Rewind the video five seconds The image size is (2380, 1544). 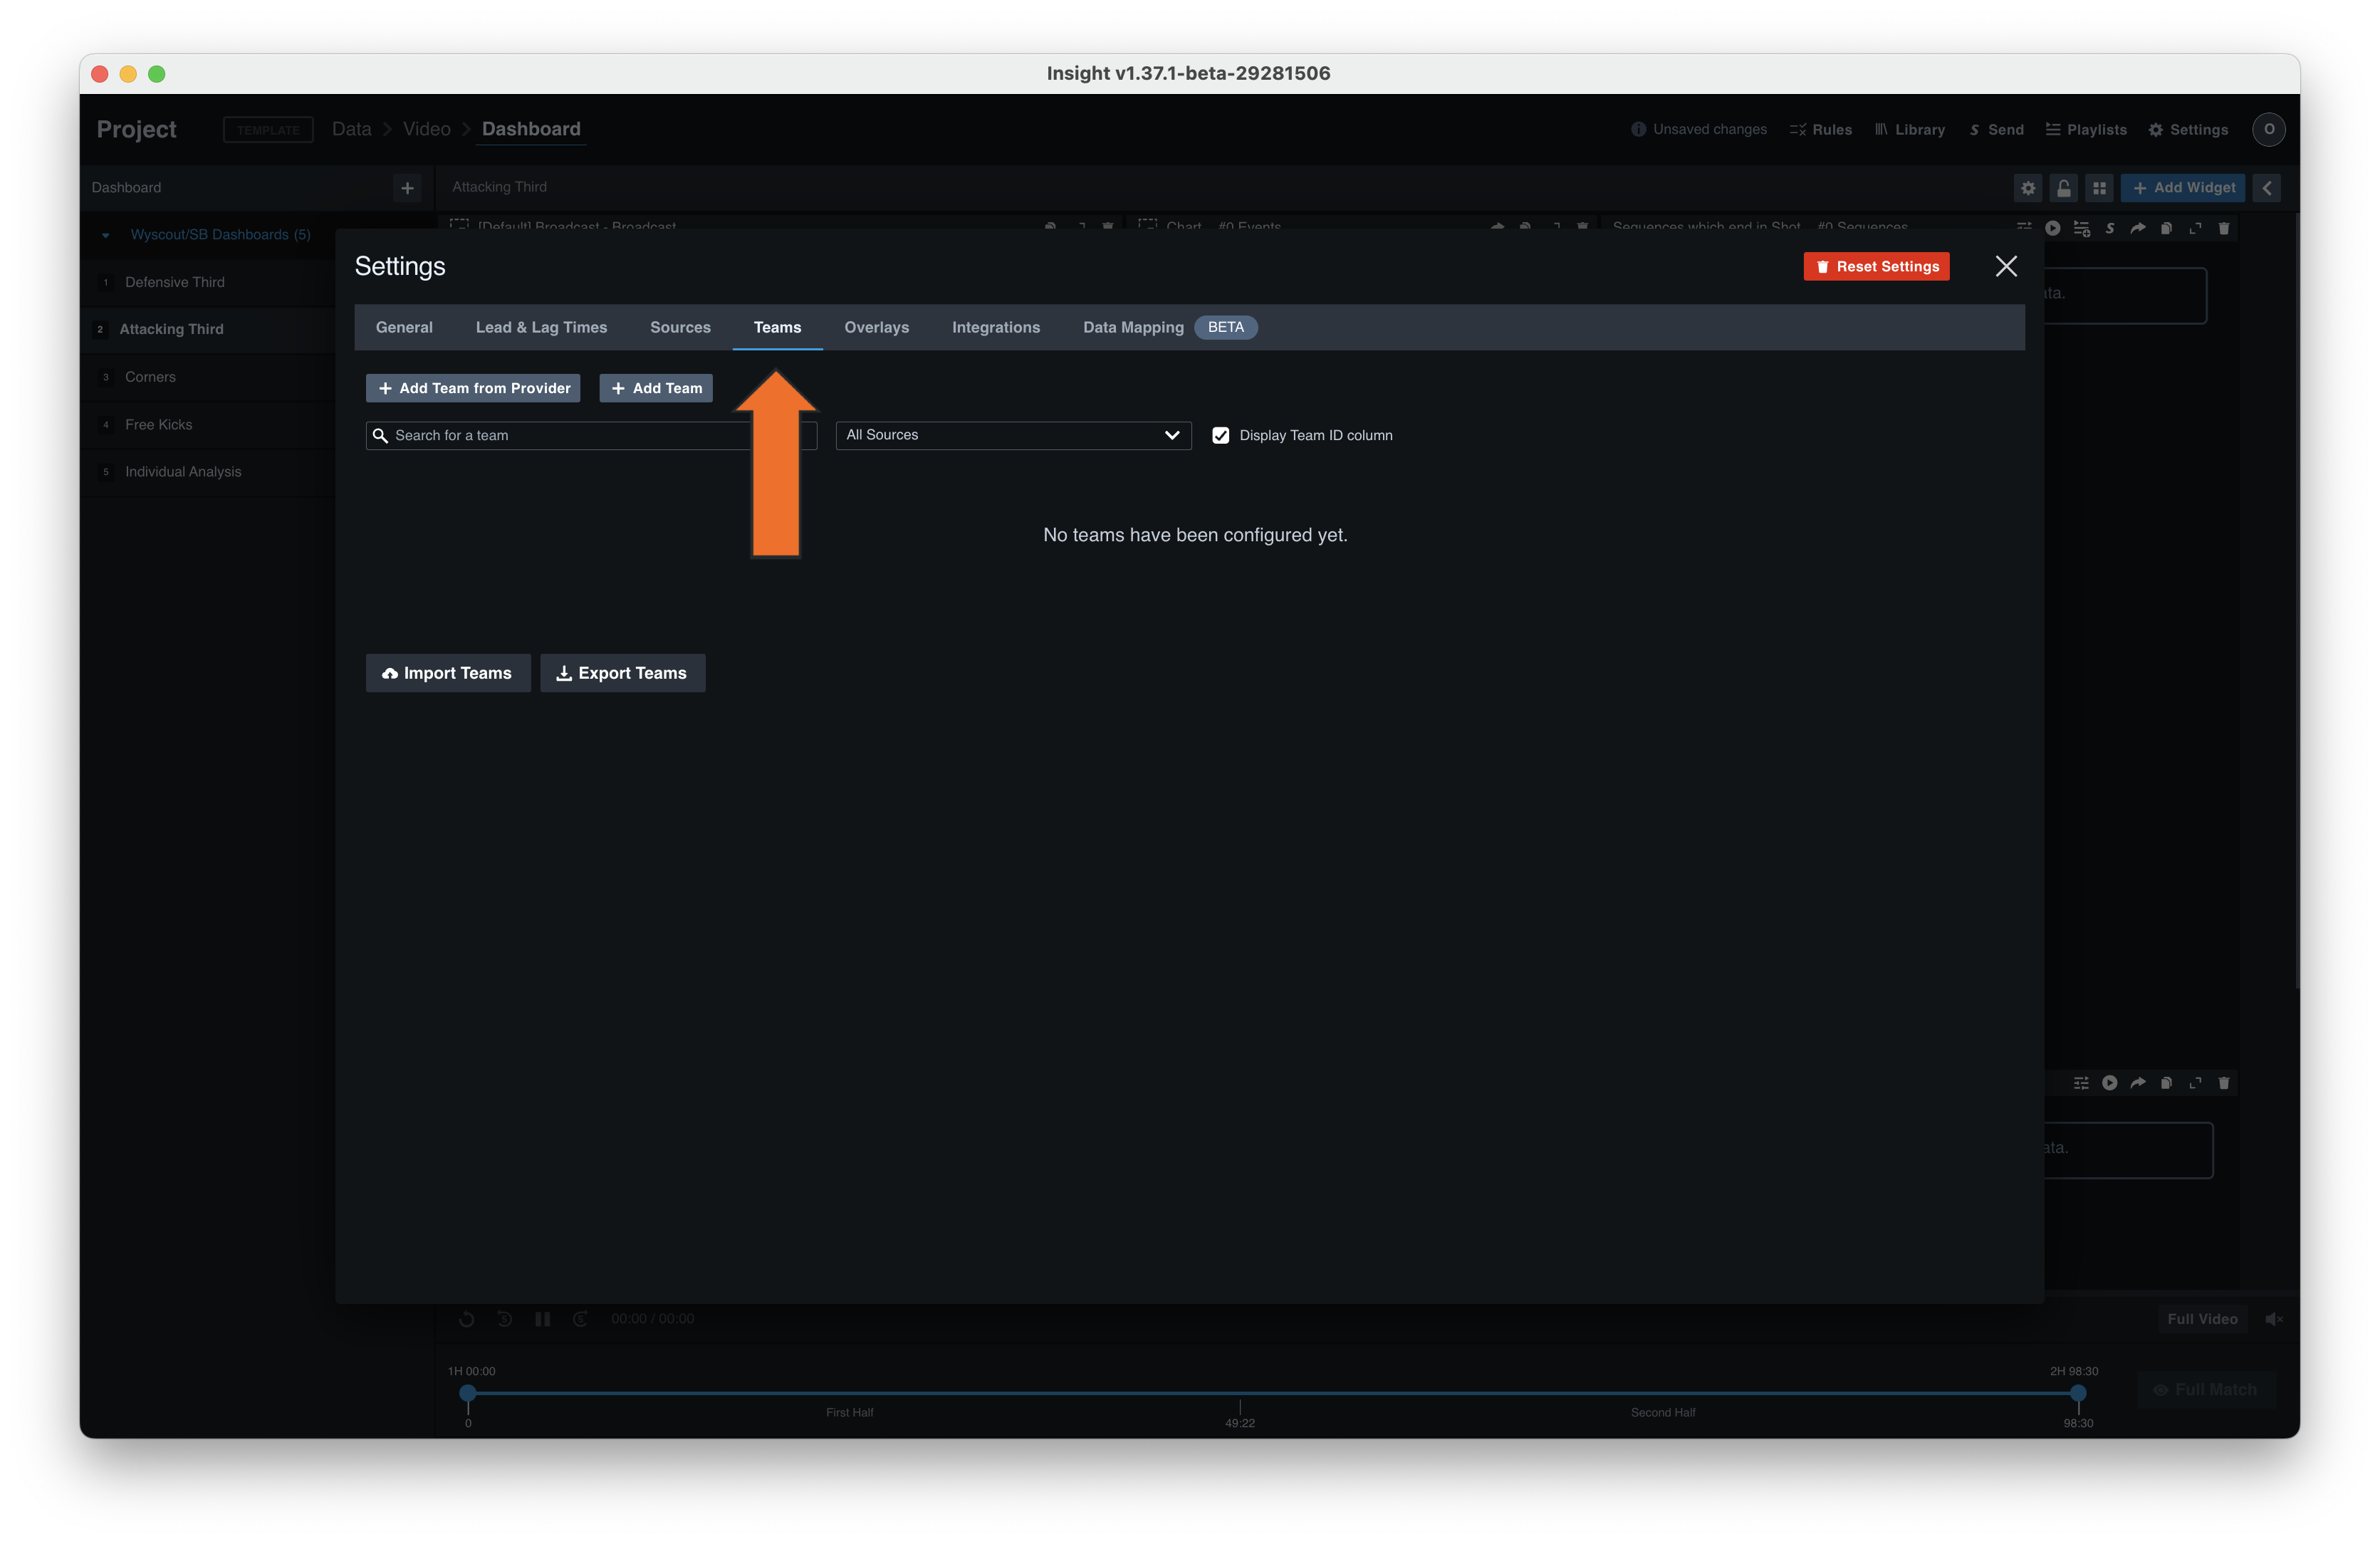pyautogui.click(x=504, y=1319)
